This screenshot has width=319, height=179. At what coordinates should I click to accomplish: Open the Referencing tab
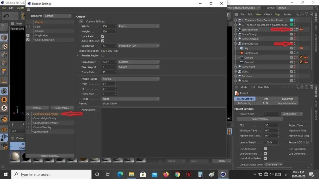245,103
